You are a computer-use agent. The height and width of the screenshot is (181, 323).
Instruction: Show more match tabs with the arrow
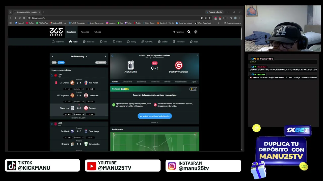pyautogui.click(x=197, y=82)
